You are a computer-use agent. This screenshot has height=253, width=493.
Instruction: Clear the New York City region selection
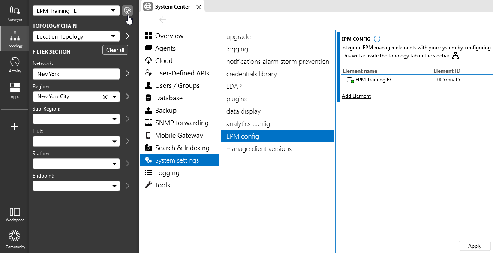tap(105, 97)
